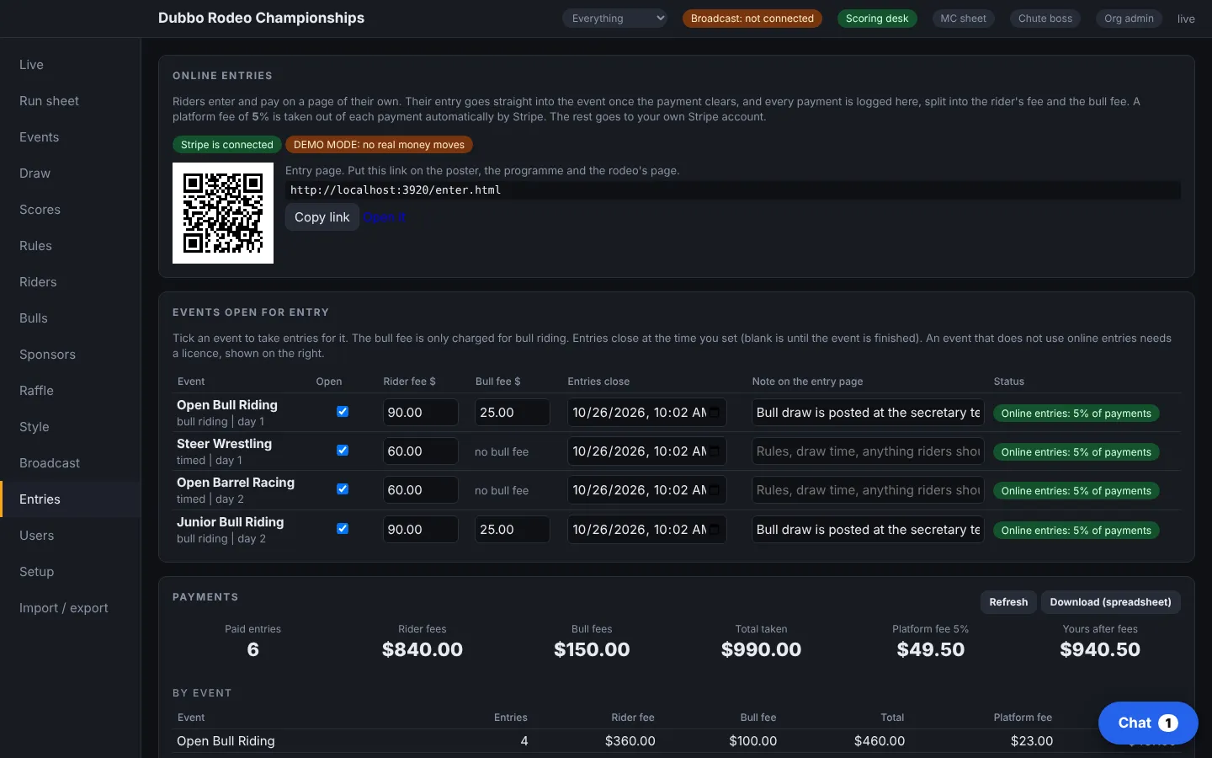The width and height of the screenshot is (1212, 758).
Task: Open the Chute boss view
Action: (1045, 19)
